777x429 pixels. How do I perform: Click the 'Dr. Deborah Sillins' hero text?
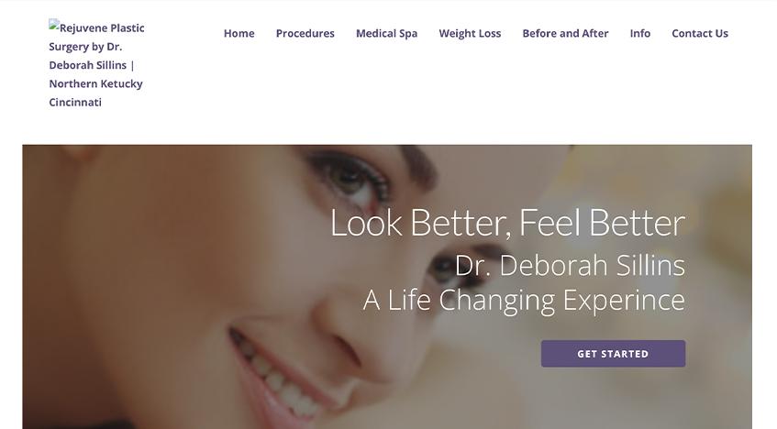click(x=570, y=266)
